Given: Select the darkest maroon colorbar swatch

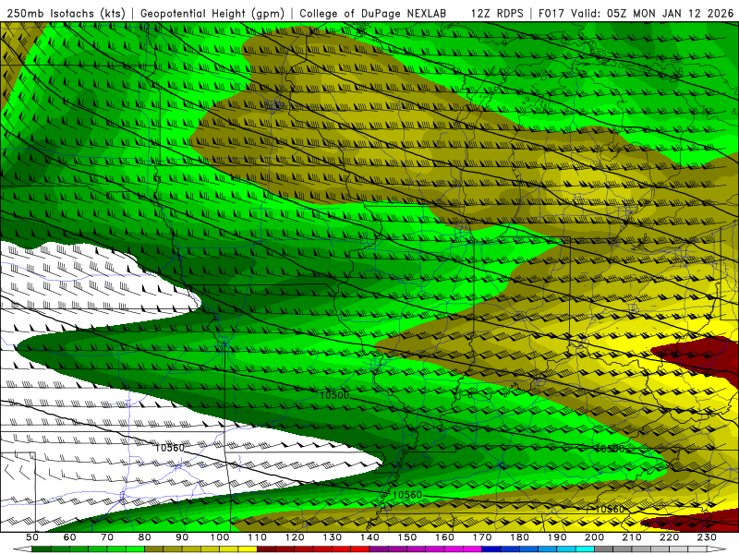Looking at the screenshot, I should point(266,549).
